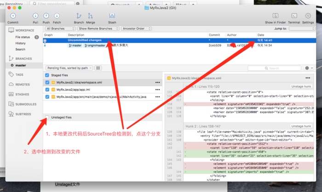This screenshot has width=322, height=192.
Task: Select the MyRxJava2/app/app.iml file name
Action: (x=73, y=90)
